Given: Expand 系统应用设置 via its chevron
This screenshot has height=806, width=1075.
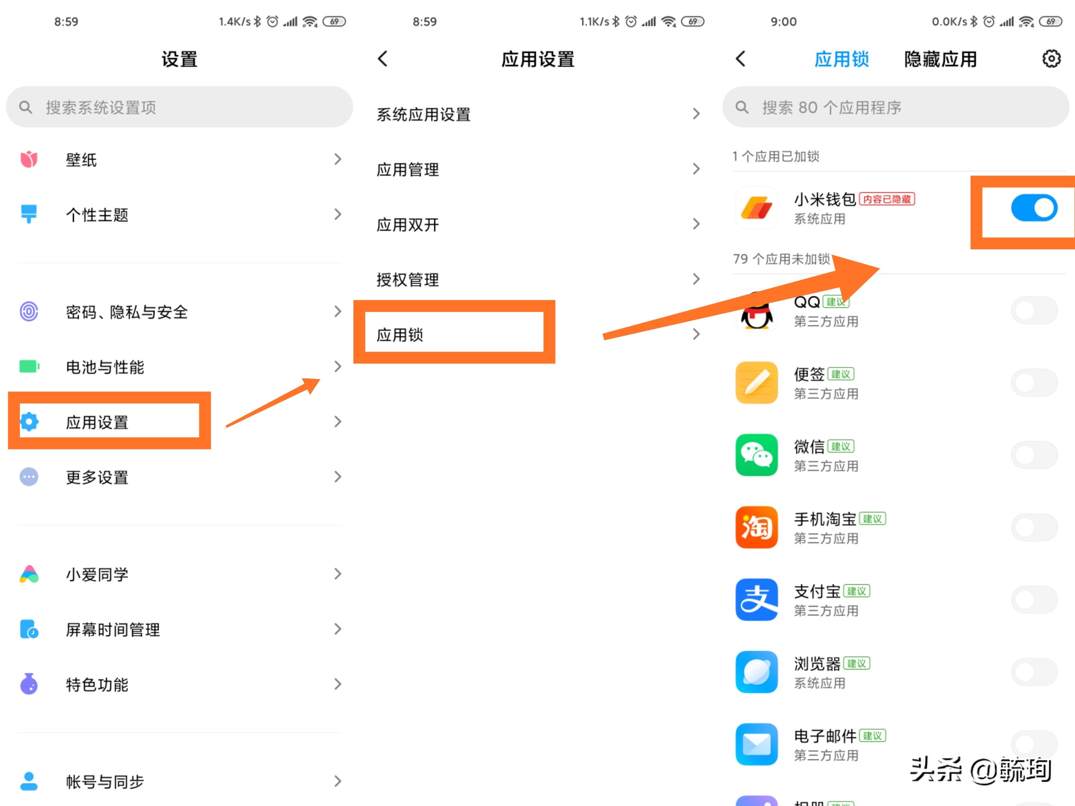Looking at the screenshot, I should coord(697,114).
